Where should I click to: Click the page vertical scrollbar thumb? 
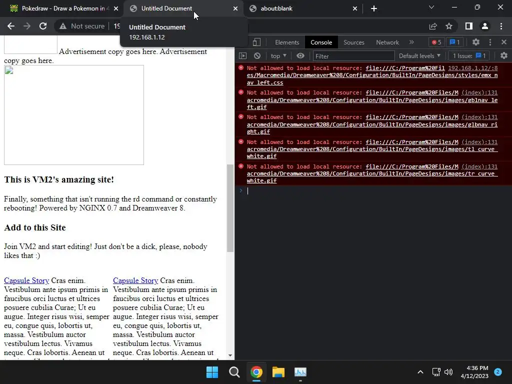230,208
